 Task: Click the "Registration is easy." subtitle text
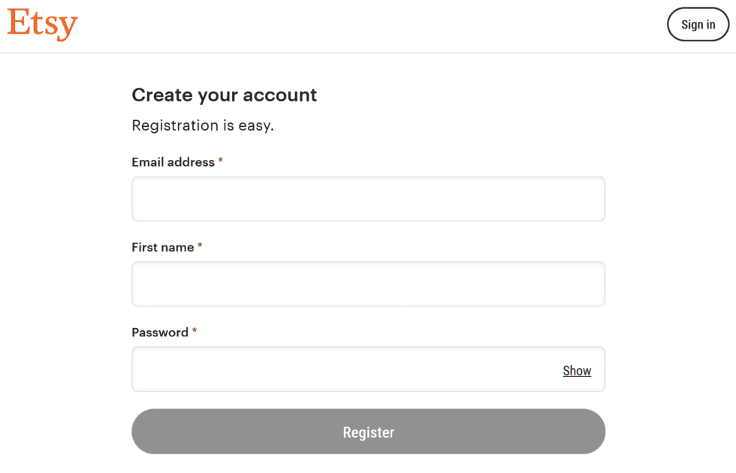click(x=202, y=125)
